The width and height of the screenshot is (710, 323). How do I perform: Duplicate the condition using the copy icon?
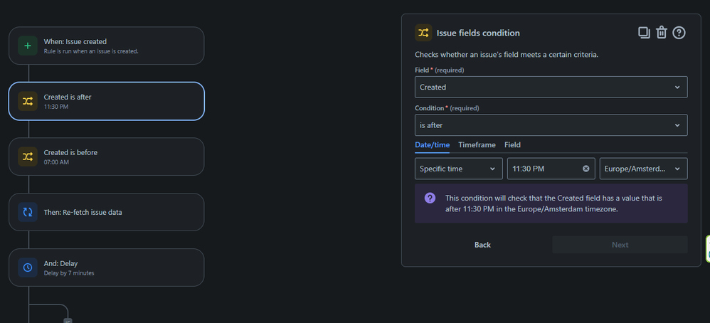pyautogui.click(x=643, y=32)
